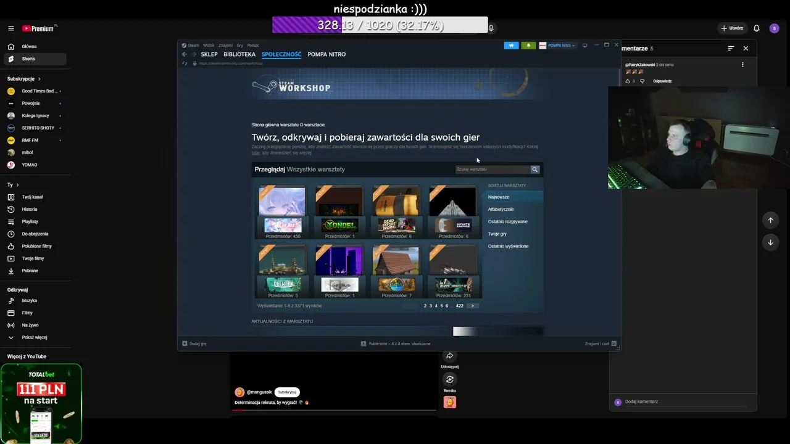Go to workshop results page 2
The width and height of the screenshot is (790, 444).
click(425, 306)
